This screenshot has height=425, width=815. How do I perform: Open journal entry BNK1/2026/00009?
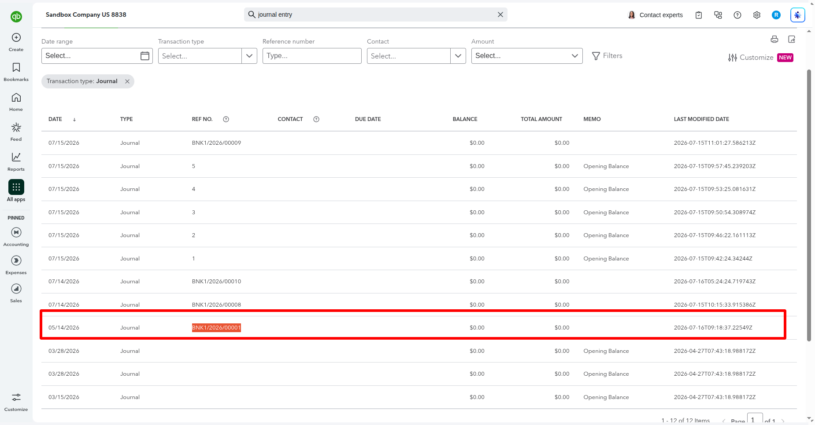point(216,143)
